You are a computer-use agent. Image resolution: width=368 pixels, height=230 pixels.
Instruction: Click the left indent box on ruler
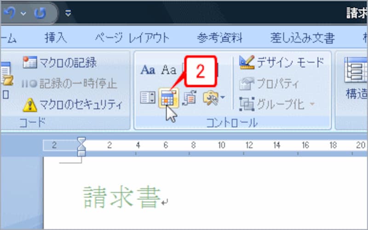(x=81, y=153)
